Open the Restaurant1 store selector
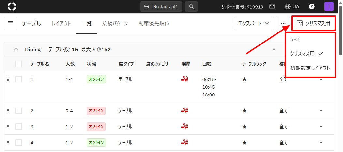The image size is (343, 152). tap(161, 6)
